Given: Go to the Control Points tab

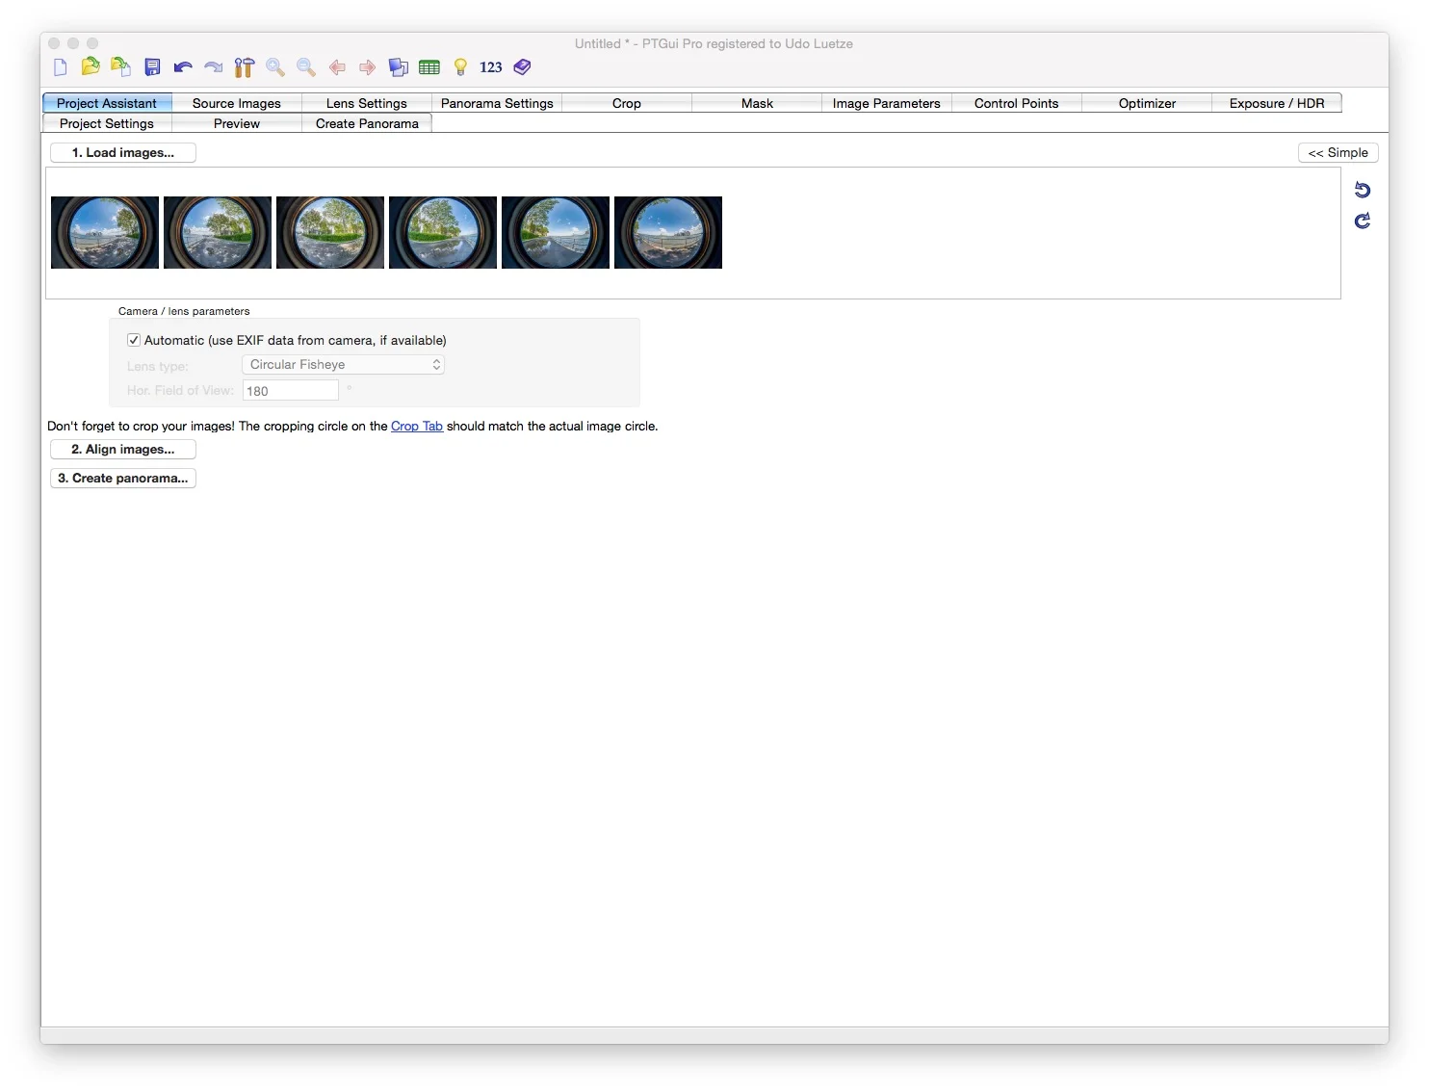Looking at the screenshot, I should click(x=1017, y=103).
